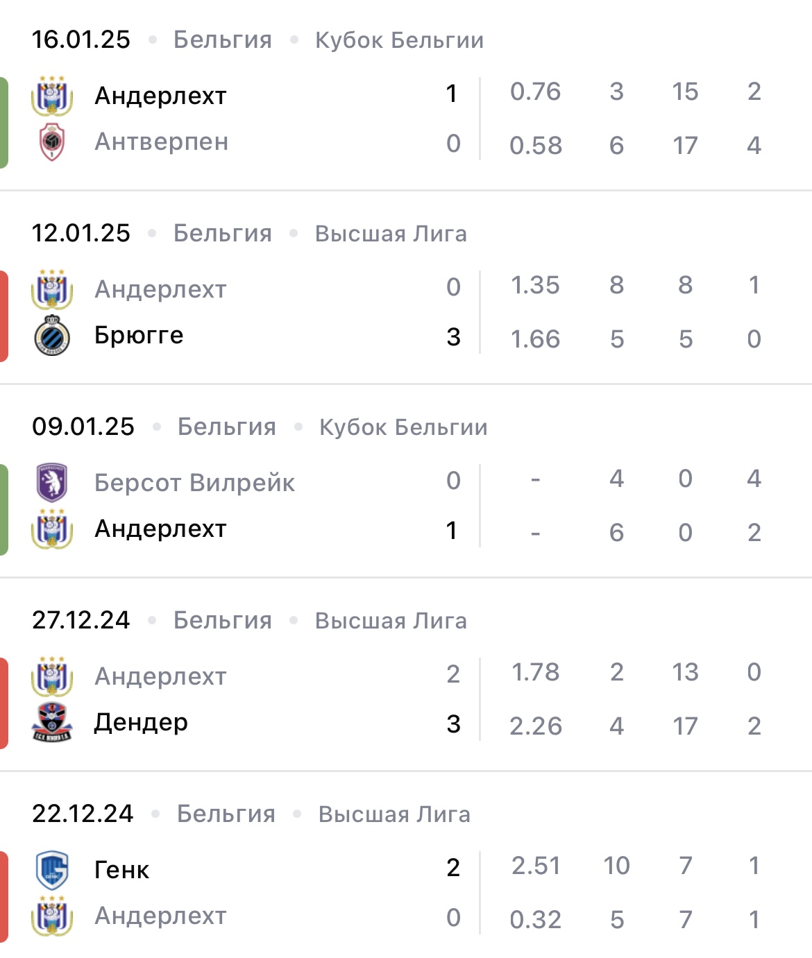Tap the Генк team name
Screen dimensions: 812x958
point(121,870)
